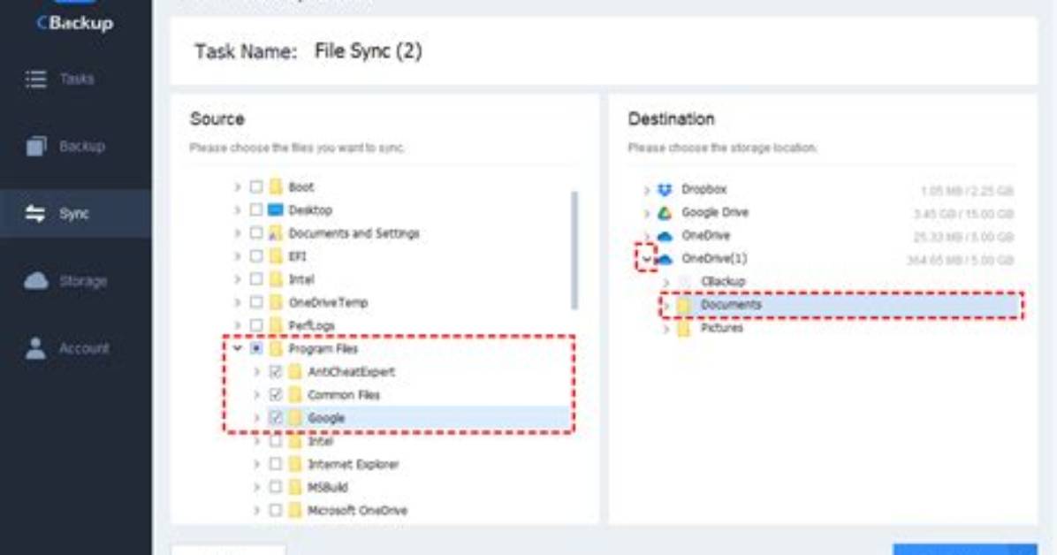The height and width of the screenshot is (555, 1057).
Task: Expand the Desktop folder
Action: pyautogui.click(x=237, y=209)
